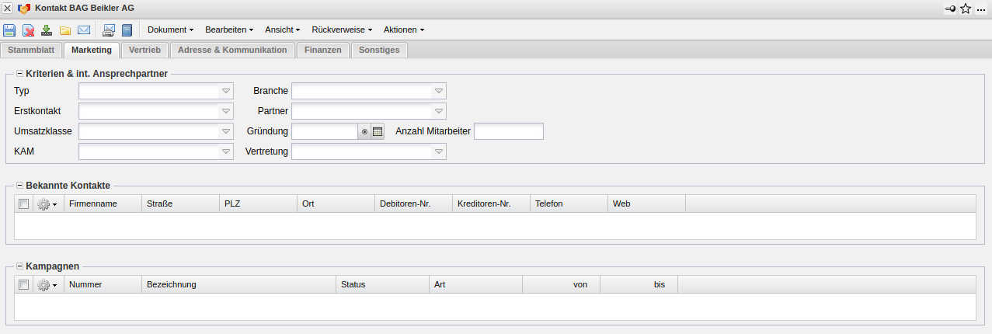This screenshot has height=334, width=992.
Task: Click the green download arrow icon
Action: pos(47,30)
